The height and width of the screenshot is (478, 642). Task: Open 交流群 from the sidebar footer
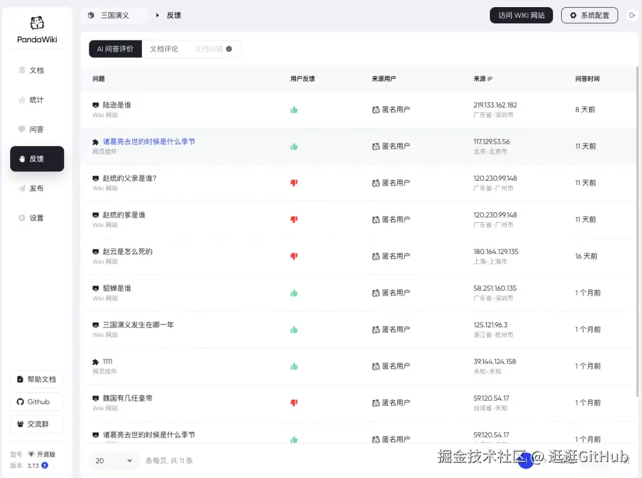[37, 424]
